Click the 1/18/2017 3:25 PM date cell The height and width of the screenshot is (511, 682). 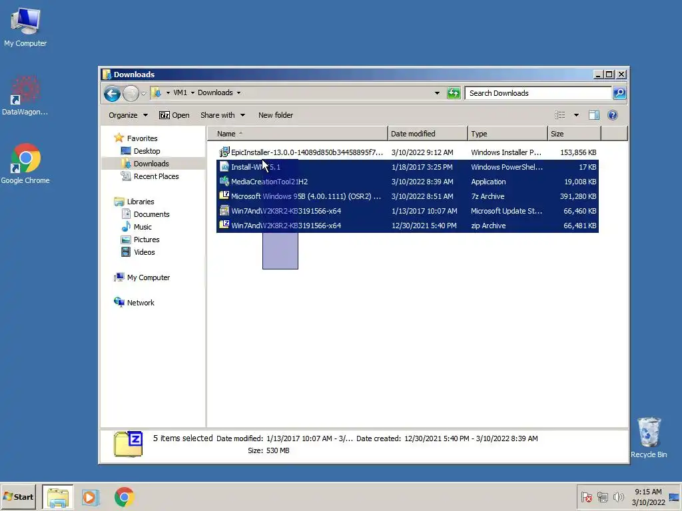click(422, 167)
